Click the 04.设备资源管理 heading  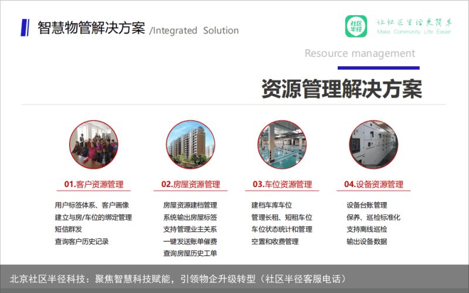(x=373, y=184)
